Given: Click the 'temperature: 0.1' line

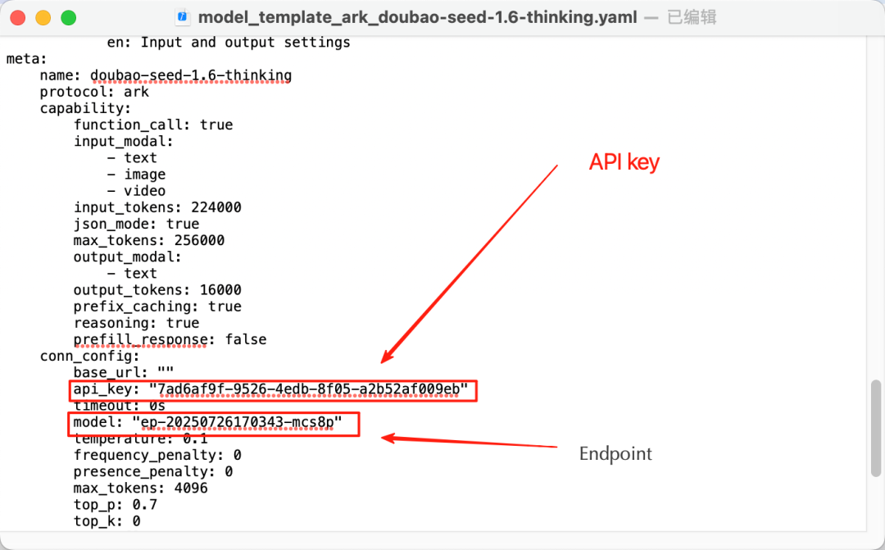Looking at the screenshot, I should click(x=141, y=439).
